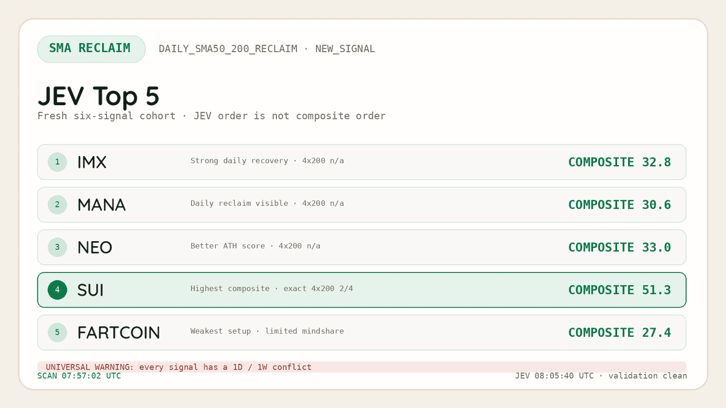
Task: Click the SMA RECLAIM badge
Action: [x=91, y=49]
